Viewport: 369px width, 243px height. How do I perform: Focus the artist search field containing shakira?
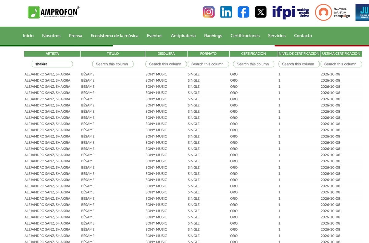52,64
